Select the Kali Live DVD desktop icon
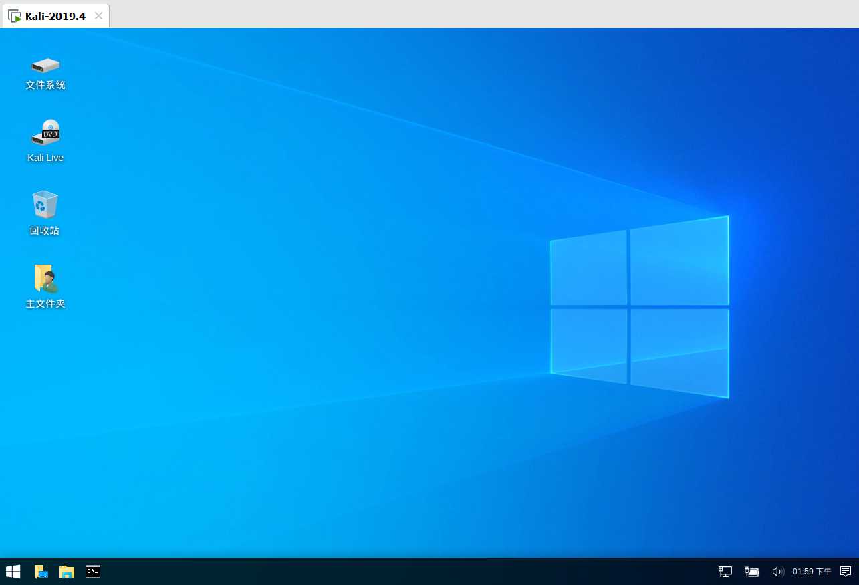This screenshot has width=859, height=585. [x=45, y=132]
